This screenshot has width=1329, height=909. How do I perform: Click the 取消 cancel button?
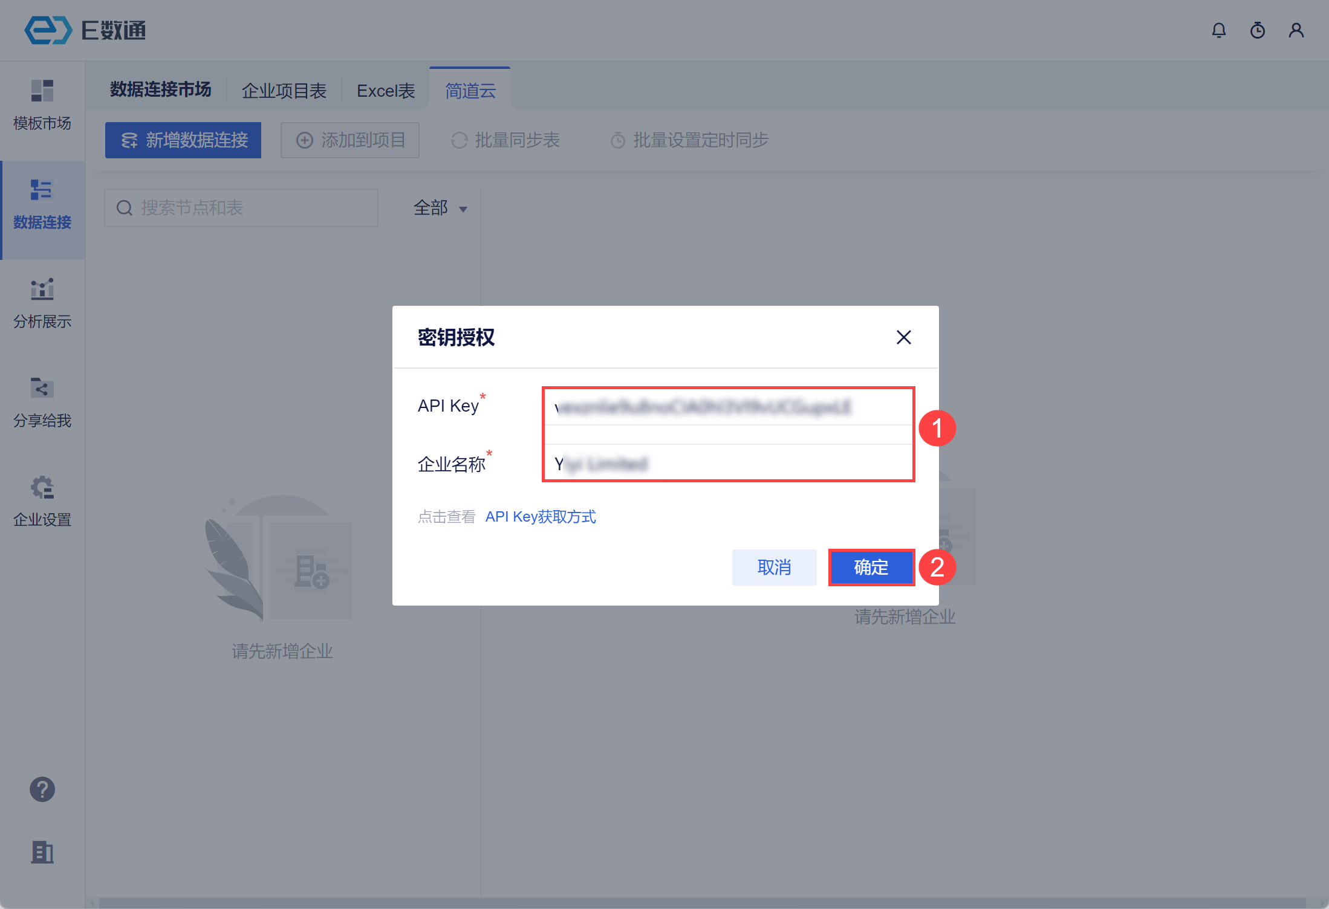774,568
